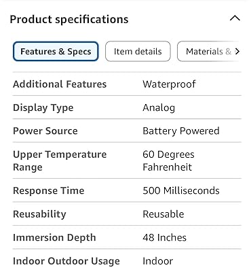Image resolution: width=251 pixels, height=272 pixels.
Task: Select the Features & Specs tab
Action: tap(56, 52)
